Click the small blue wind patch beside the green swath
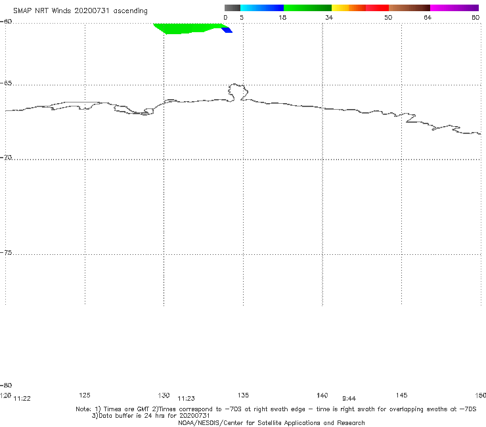This screenshot has height=427, width=486. pyautogui.click(x=227, y=30)
